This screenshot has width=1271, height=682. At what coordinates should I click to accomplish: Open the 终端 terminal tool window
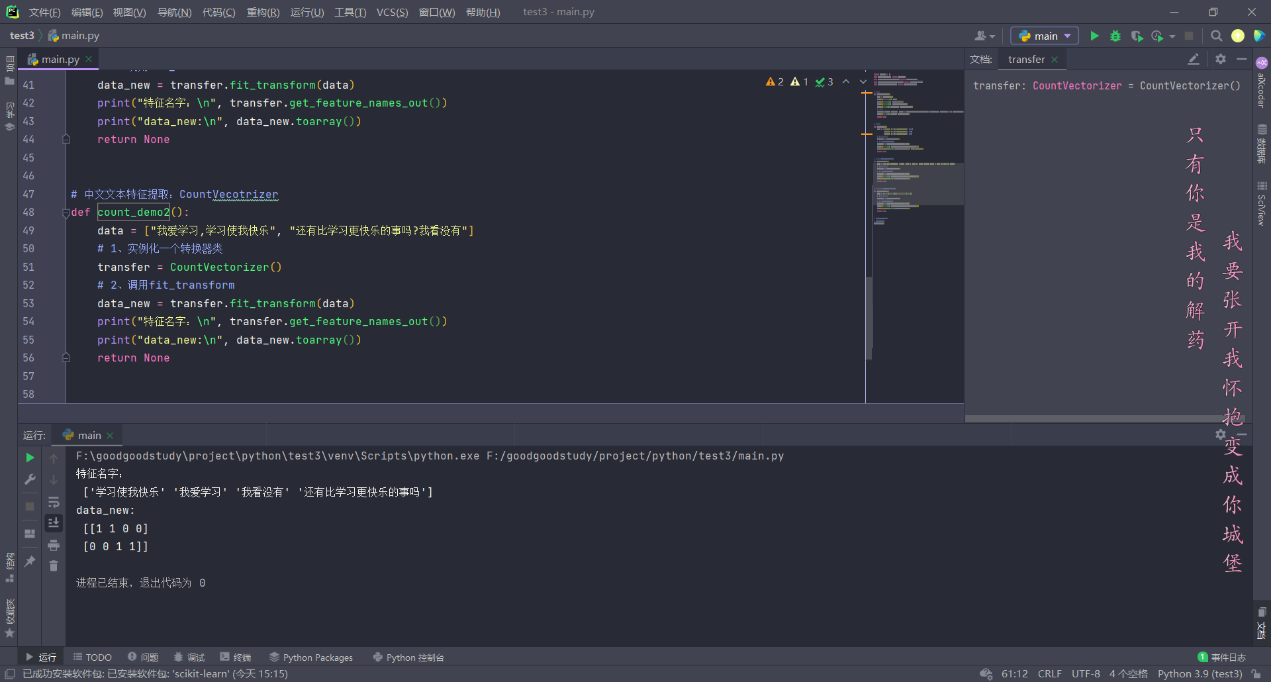236,657
